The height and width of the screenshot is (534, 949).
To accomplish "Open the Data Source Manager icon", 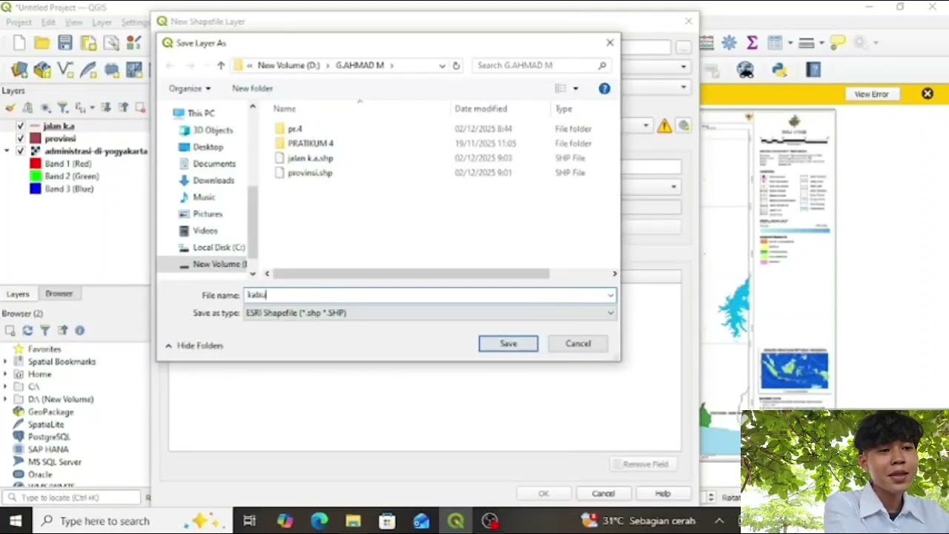I will 19,70.
